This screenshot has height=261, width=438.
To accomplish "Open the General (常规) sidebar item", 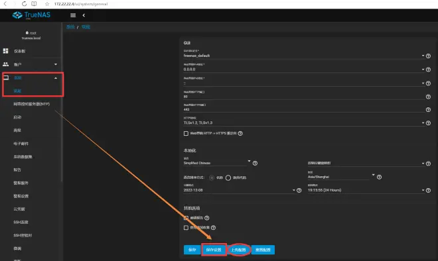I will 17,91.
